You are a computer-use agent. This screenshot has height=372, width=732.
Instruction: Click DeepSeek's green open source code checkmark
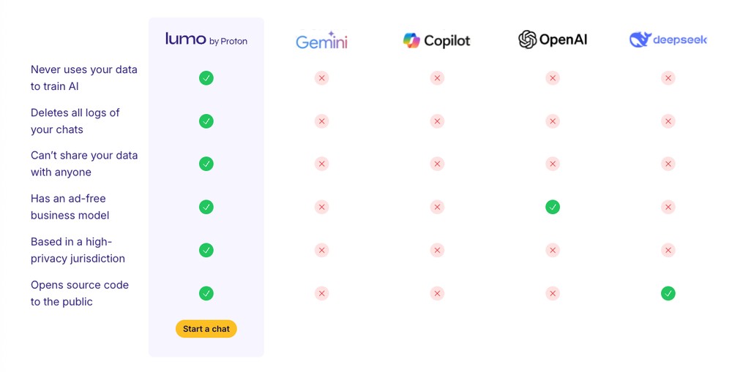pyautogui.click(x=668, y=293)
